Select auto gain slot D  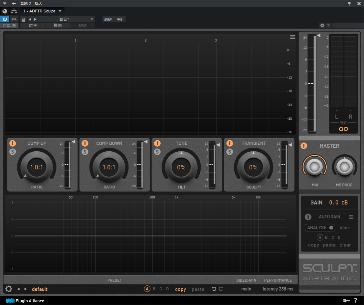tap(339, 237)
